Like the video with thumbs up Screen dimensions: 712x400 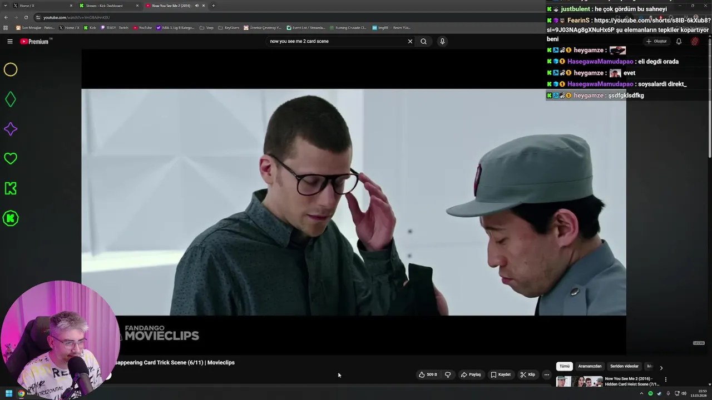(x=428, y=374)
